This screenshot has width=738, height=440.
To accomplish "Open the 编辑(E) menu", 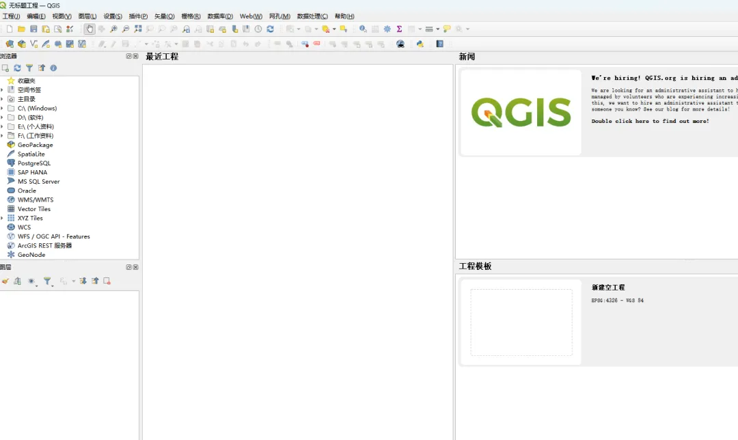I will coord(36,16).
